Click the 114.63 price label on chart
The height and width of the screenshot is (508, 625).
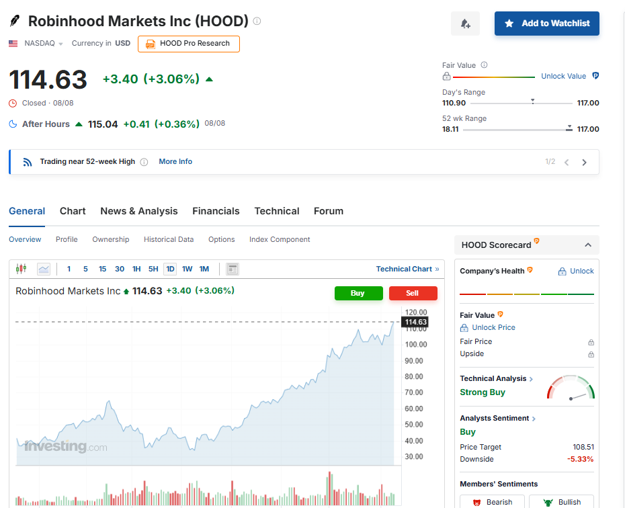pyautogui.click(x=415, y=322)
